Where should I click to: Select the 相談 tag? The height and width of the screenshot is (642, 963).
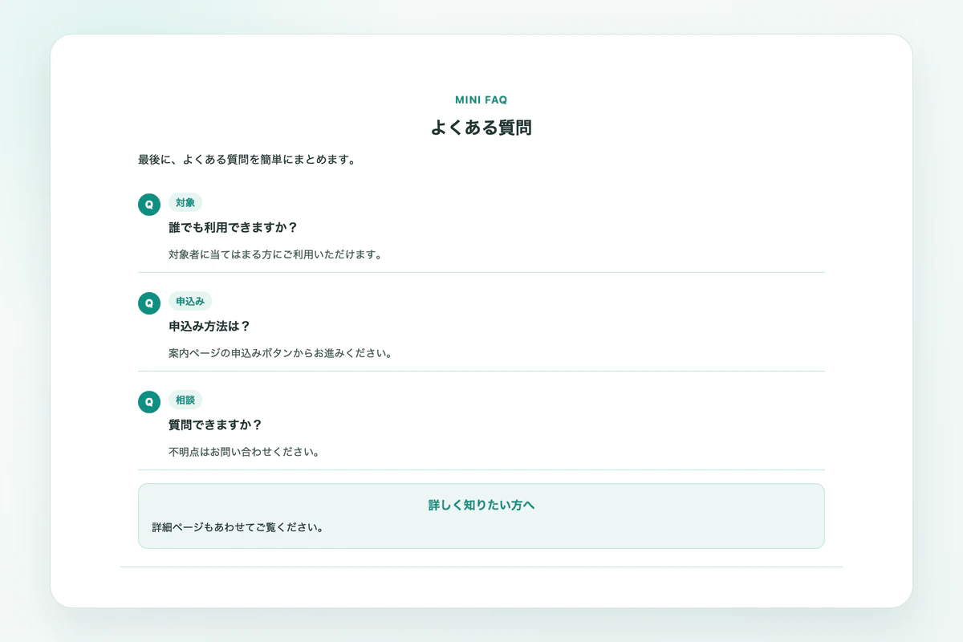185,400
